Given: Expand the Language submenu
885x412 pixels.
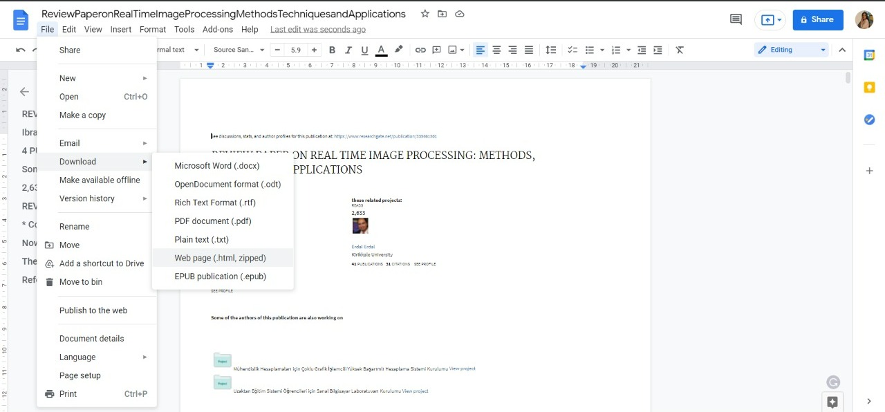Looking at the screenshot, I should [x=97, y=357].
